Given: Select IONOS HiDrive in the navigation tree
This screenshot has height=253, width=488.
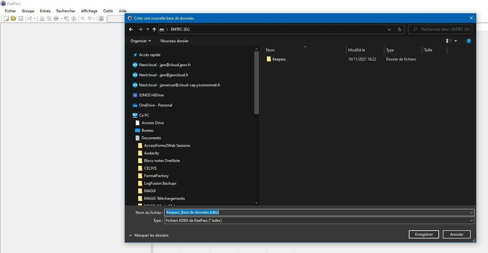Looking at the screenshot, I should [151, 95].
